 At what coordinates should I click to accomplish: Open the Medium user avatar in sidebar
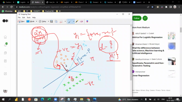(x=5, y=91)
